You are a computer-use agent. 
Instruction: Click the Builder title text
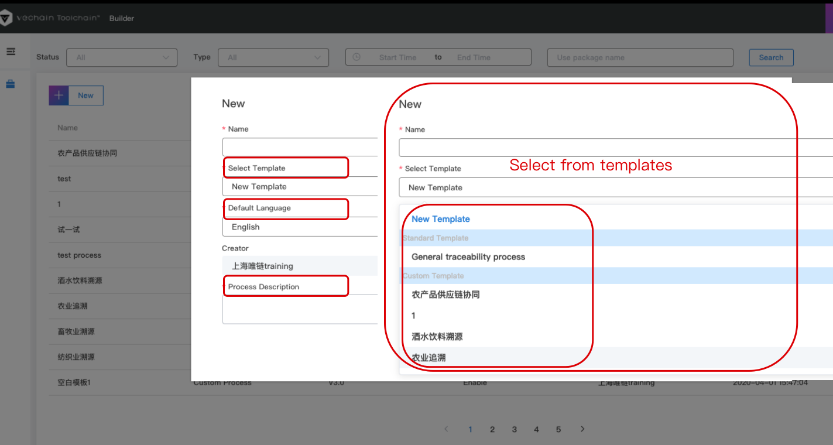point(122,18)
